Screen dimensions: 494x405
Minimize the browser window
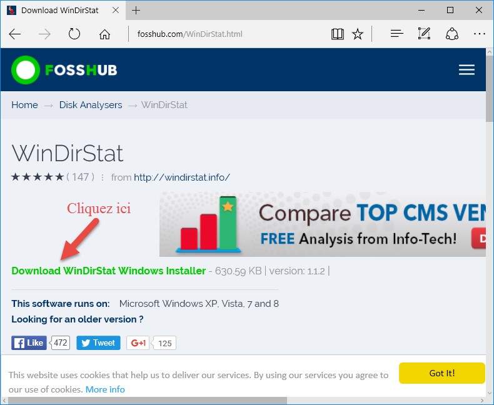pyautogui.click(x=421, y=10)
